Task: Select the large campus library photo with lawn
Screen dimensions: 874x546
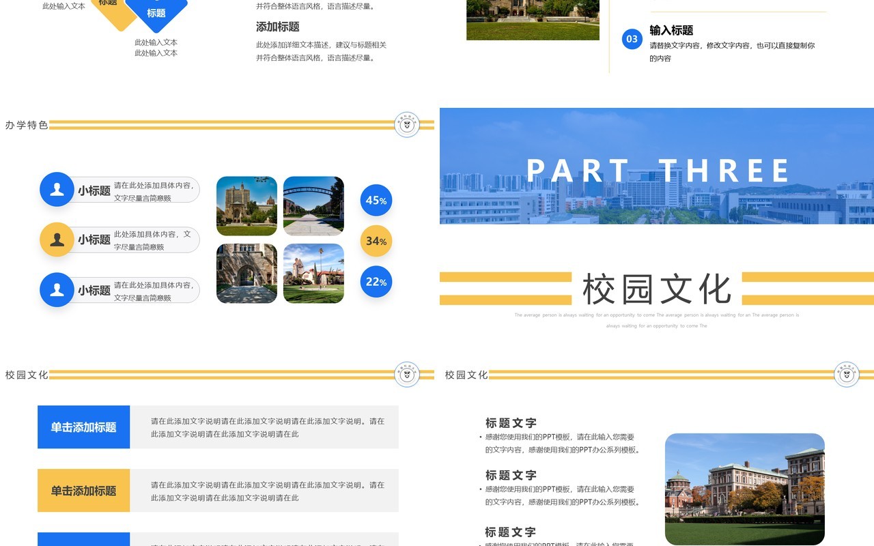Action: coord(745,489)
